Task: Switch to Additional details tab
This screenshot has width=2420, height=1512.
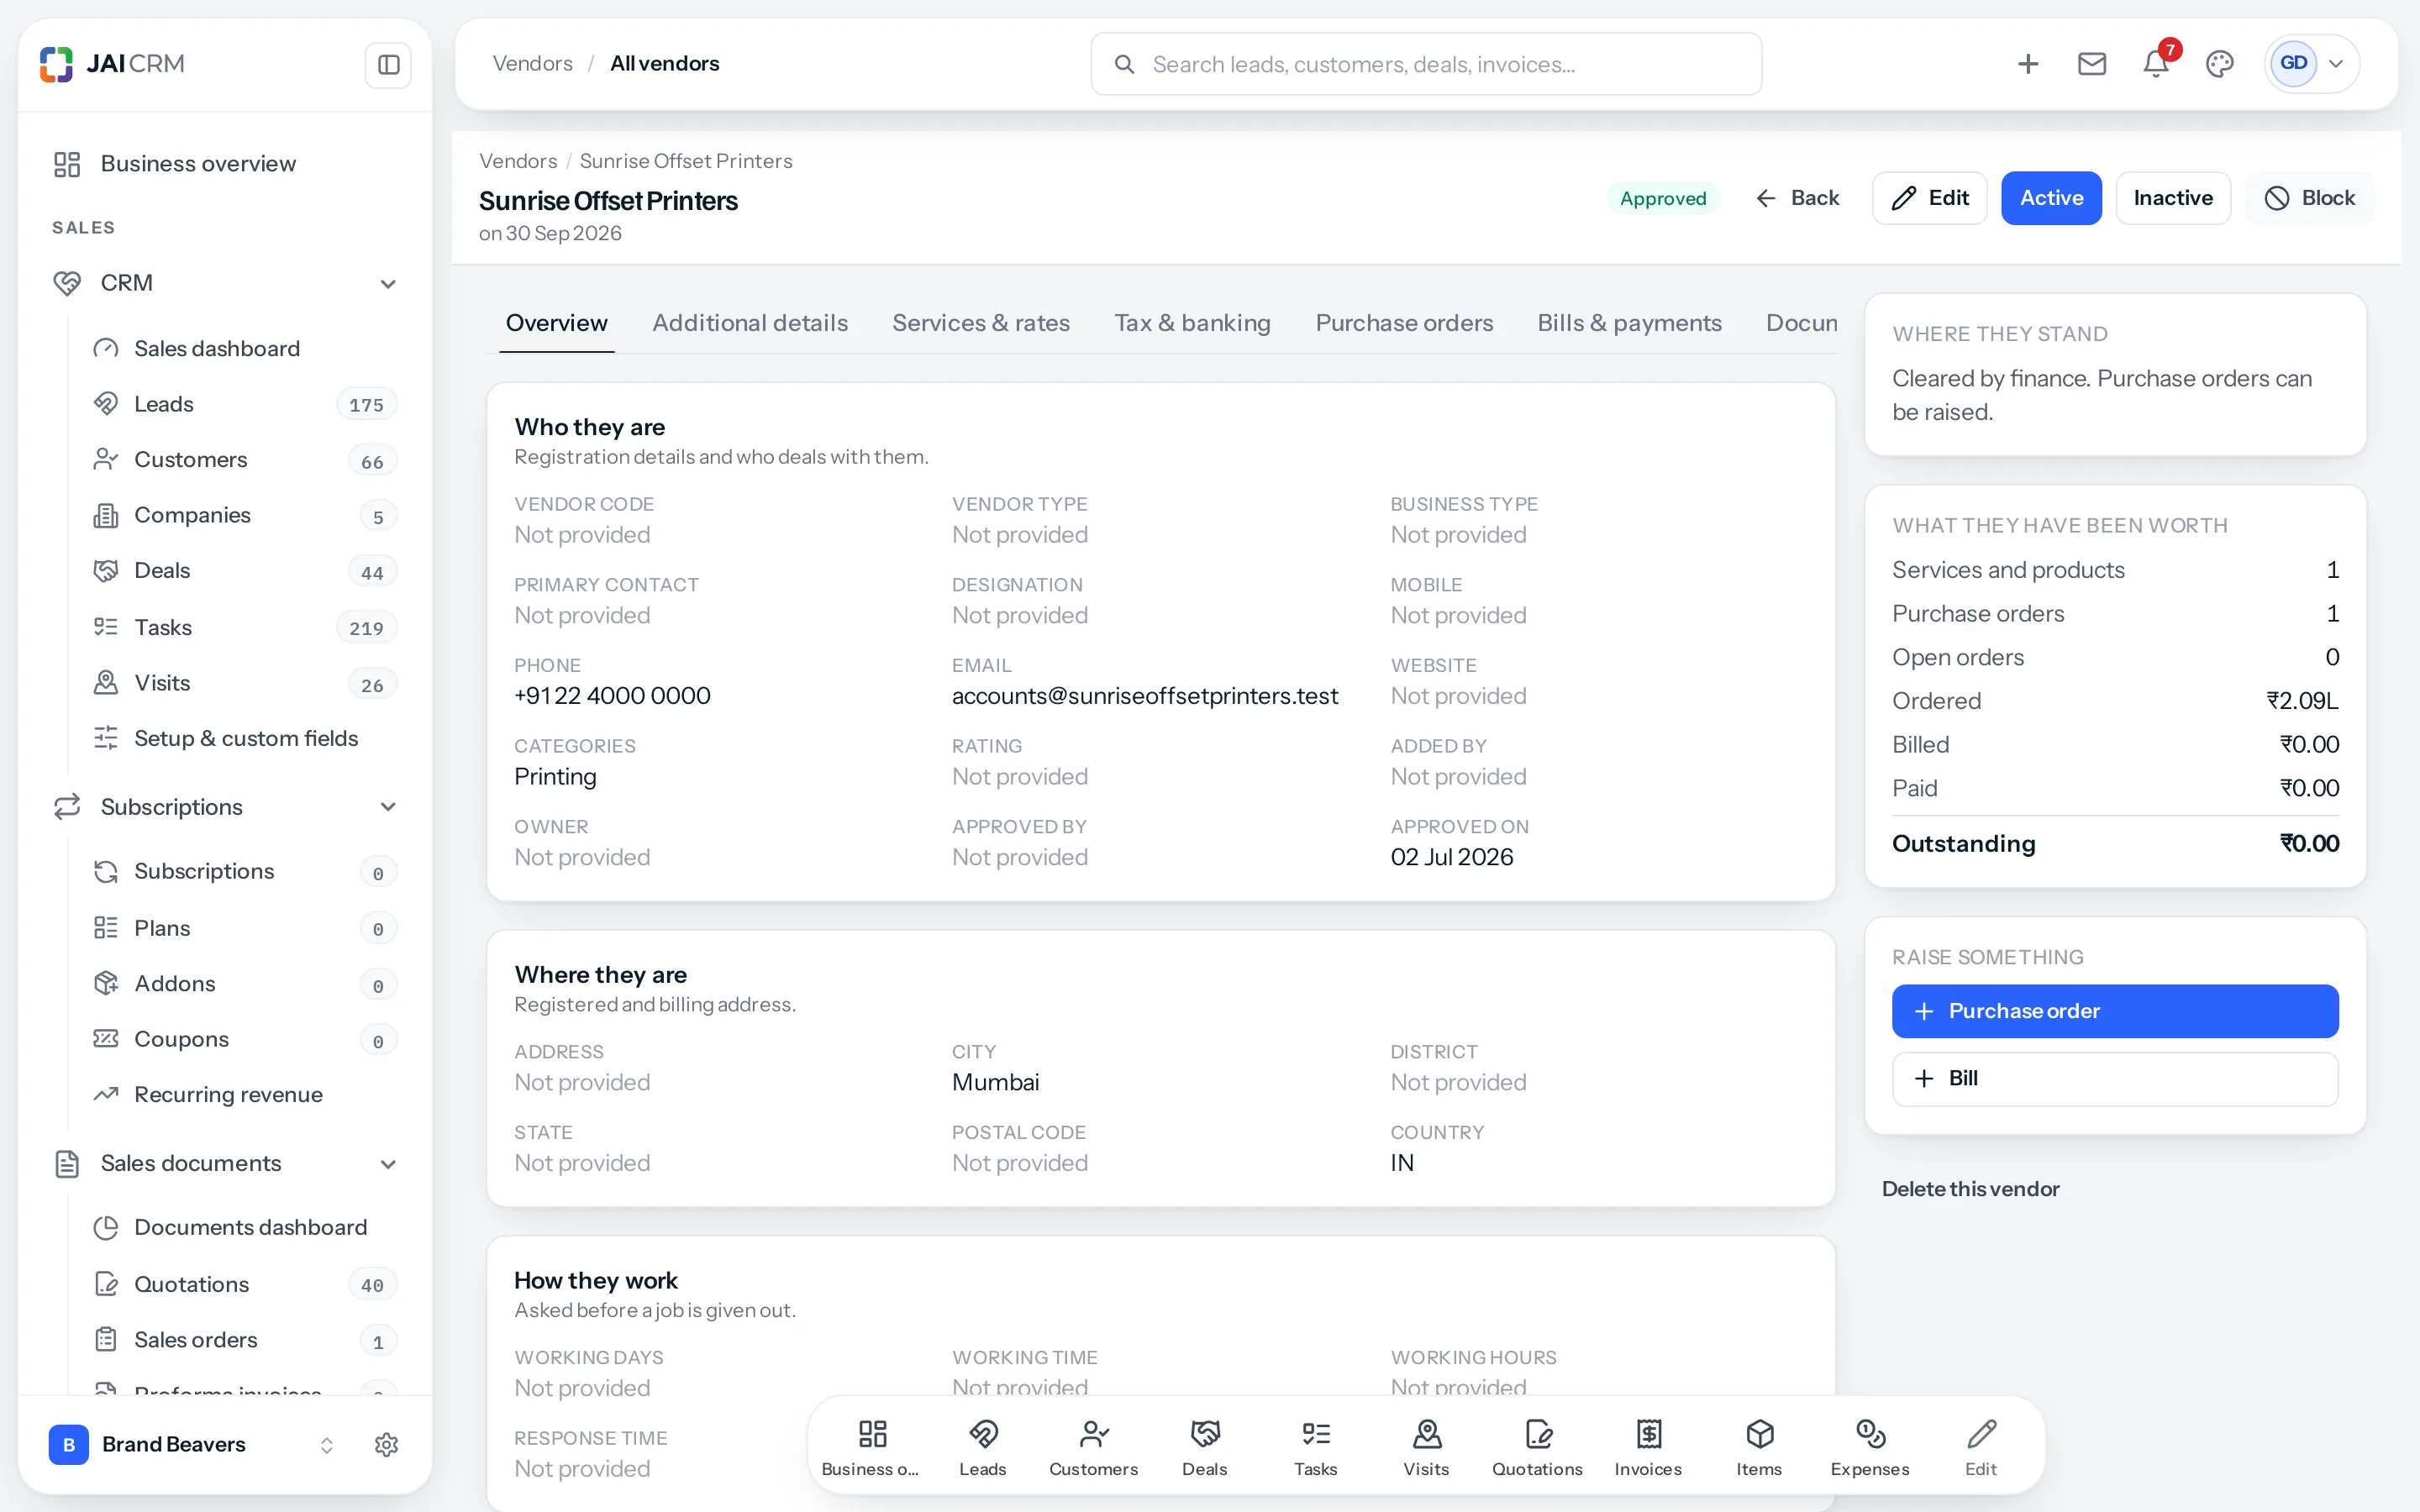Action: tap(750, 323)
